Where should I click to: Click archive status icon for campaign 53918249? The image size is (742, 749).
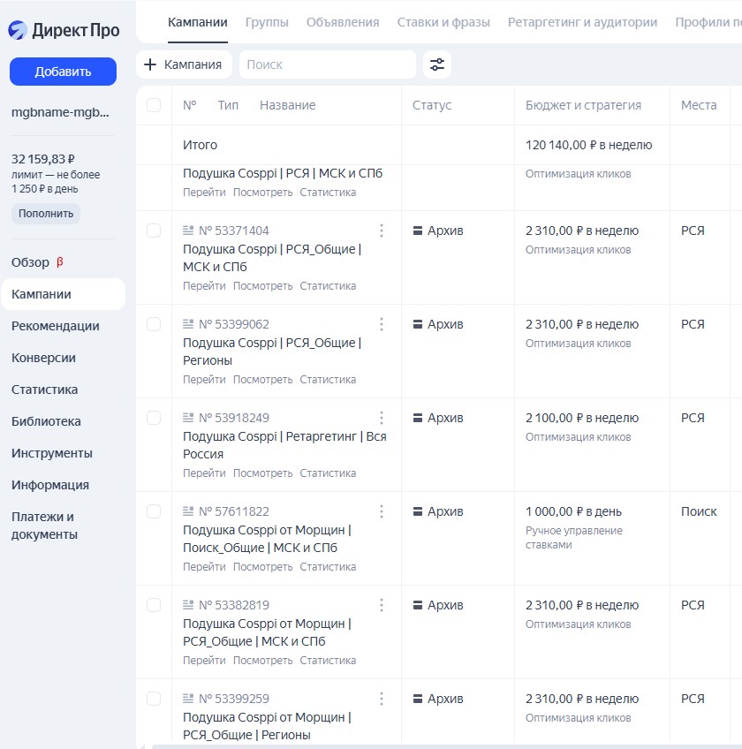click(418, 418)
